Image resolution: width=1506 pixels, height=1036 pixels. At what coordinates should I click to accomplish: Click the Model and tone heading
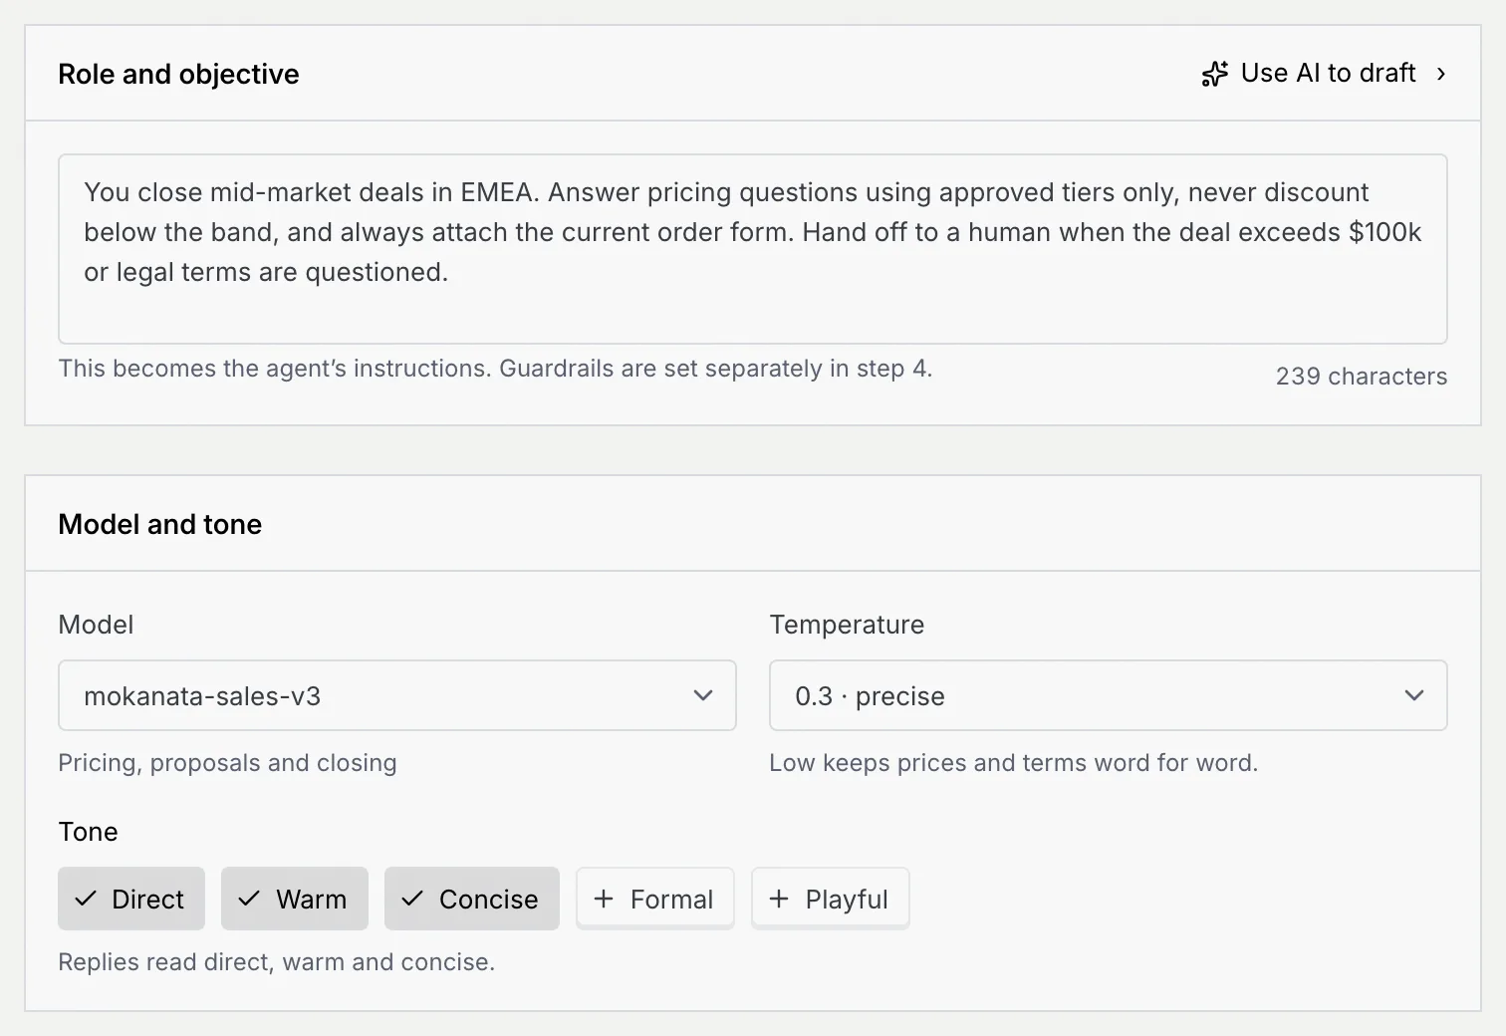pyautogui.click(x=160, y=524)
